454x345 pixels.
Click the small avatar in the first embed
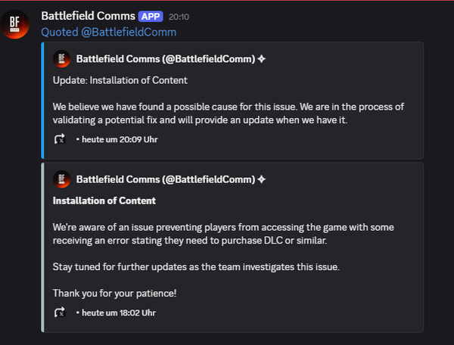(x=61, y=59)
